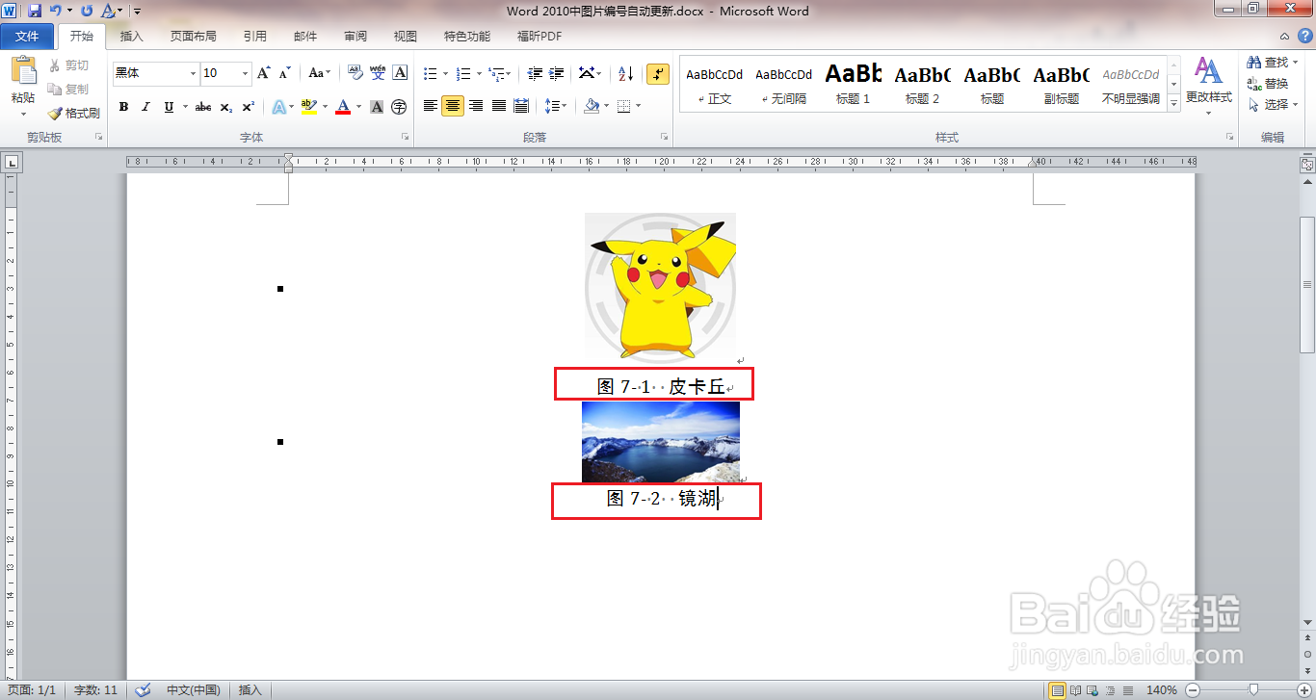Click the zoom slider handle
Image resolution: width=1316 pixels, height=700 pixels.
coord(1253,690)
